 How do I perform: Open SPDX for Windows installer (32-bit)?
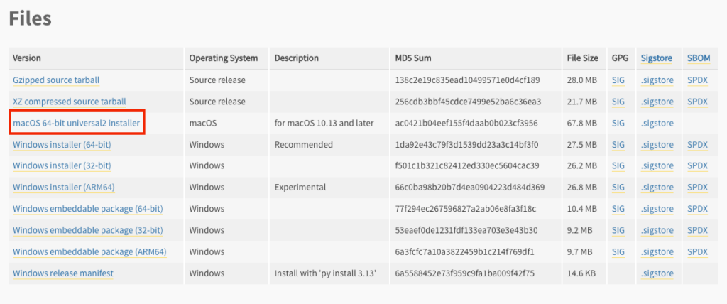coord(697,166)
